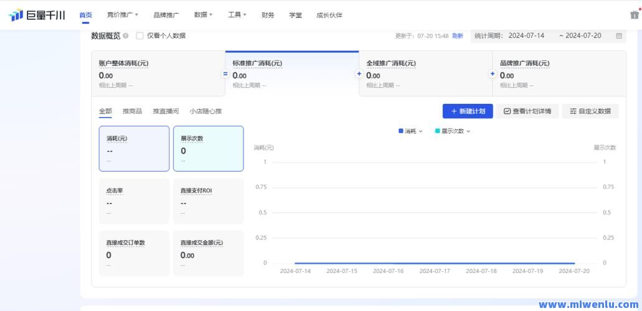
Task: Click the help icon beside 数据概览
Action: click(x=126, y=36)
